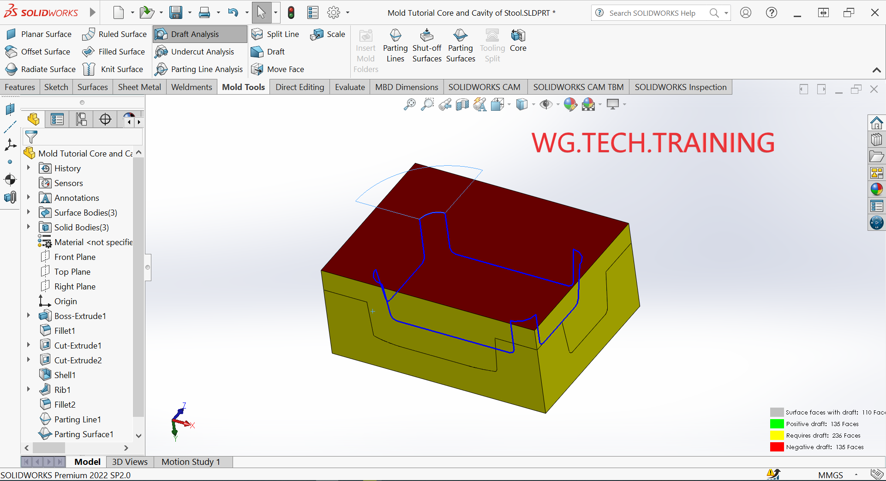This screenshot has height=481, width=886.
Task: Open the Options gear dropdown arrow
Action: pos(347,13)
